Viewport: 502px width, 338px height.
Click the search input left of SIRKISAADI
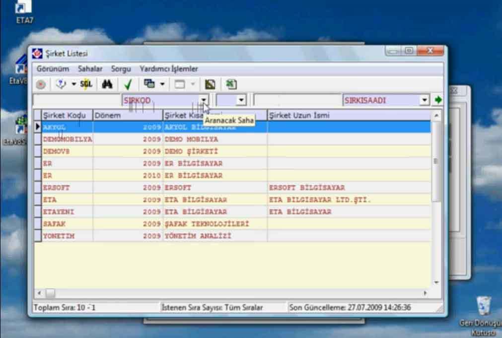click(298, 100)
